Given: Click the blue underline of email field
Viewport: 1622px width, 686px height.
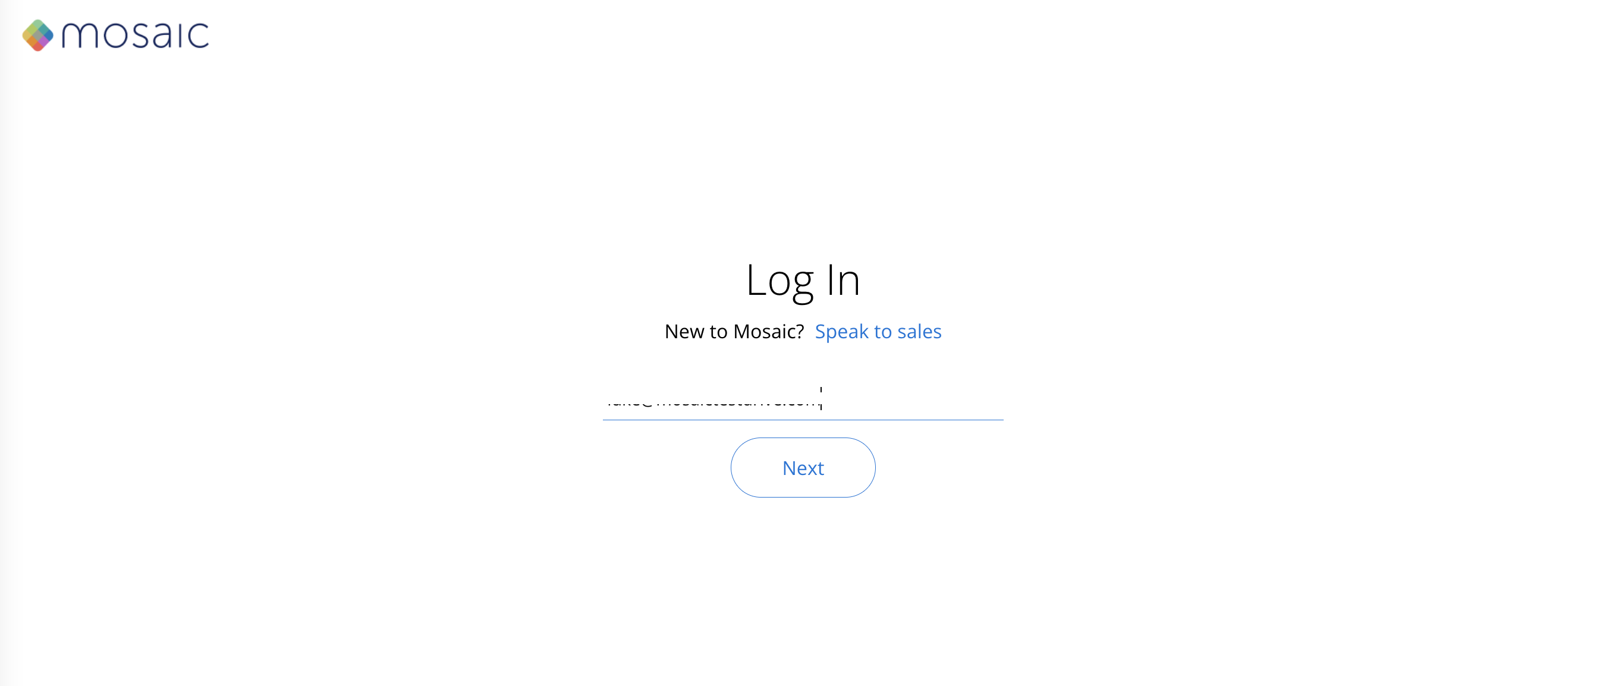Looking at the screenshot, I should point(803,420).
